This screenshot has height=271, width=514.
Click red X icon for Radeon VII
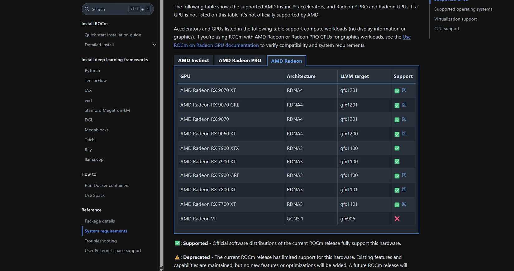(397, 219)
